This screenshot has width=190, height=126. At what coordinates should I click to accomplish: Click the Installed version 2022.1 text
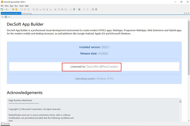pos(94,47)
